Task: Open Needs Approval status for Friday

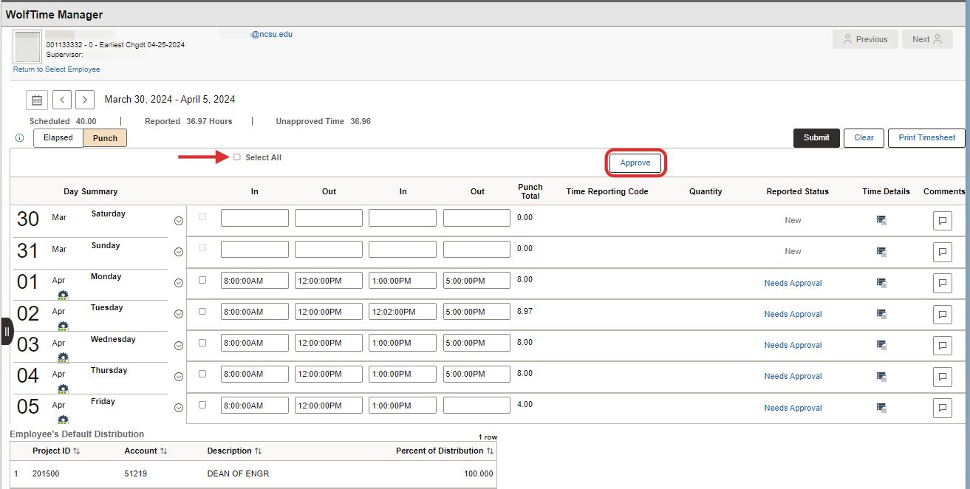Action: click(793, 408)
